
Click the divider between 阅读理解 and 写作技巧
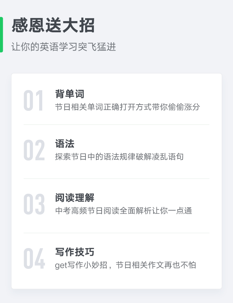tap(116, 233)
